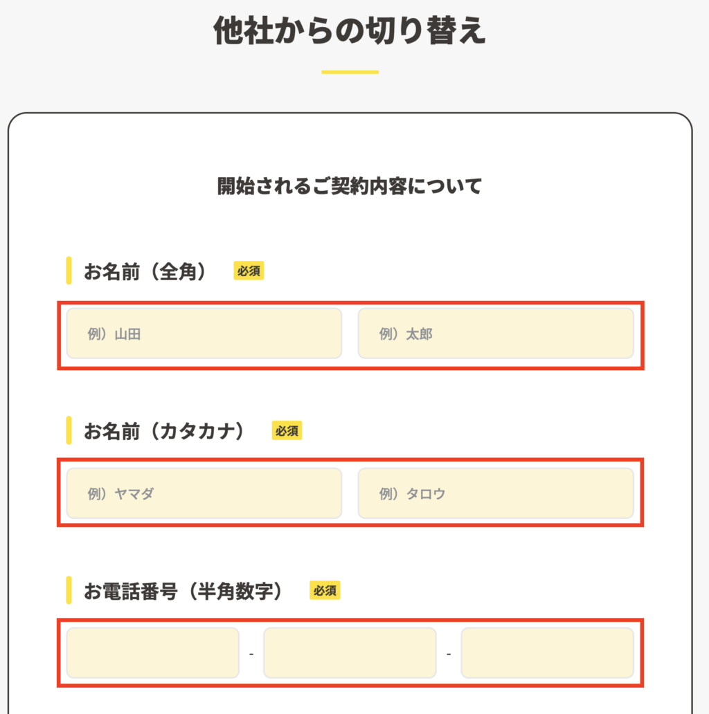Click the hyphen between first and middle phone boxes
This screenshot has width=709, height=714.
point(251,654)
